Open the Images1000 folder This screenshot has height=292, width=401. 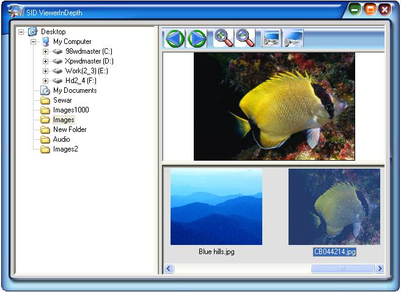[70, 110]
